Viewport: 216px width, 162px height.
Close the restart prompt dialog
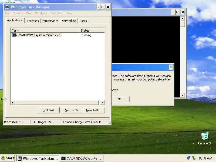171,67
